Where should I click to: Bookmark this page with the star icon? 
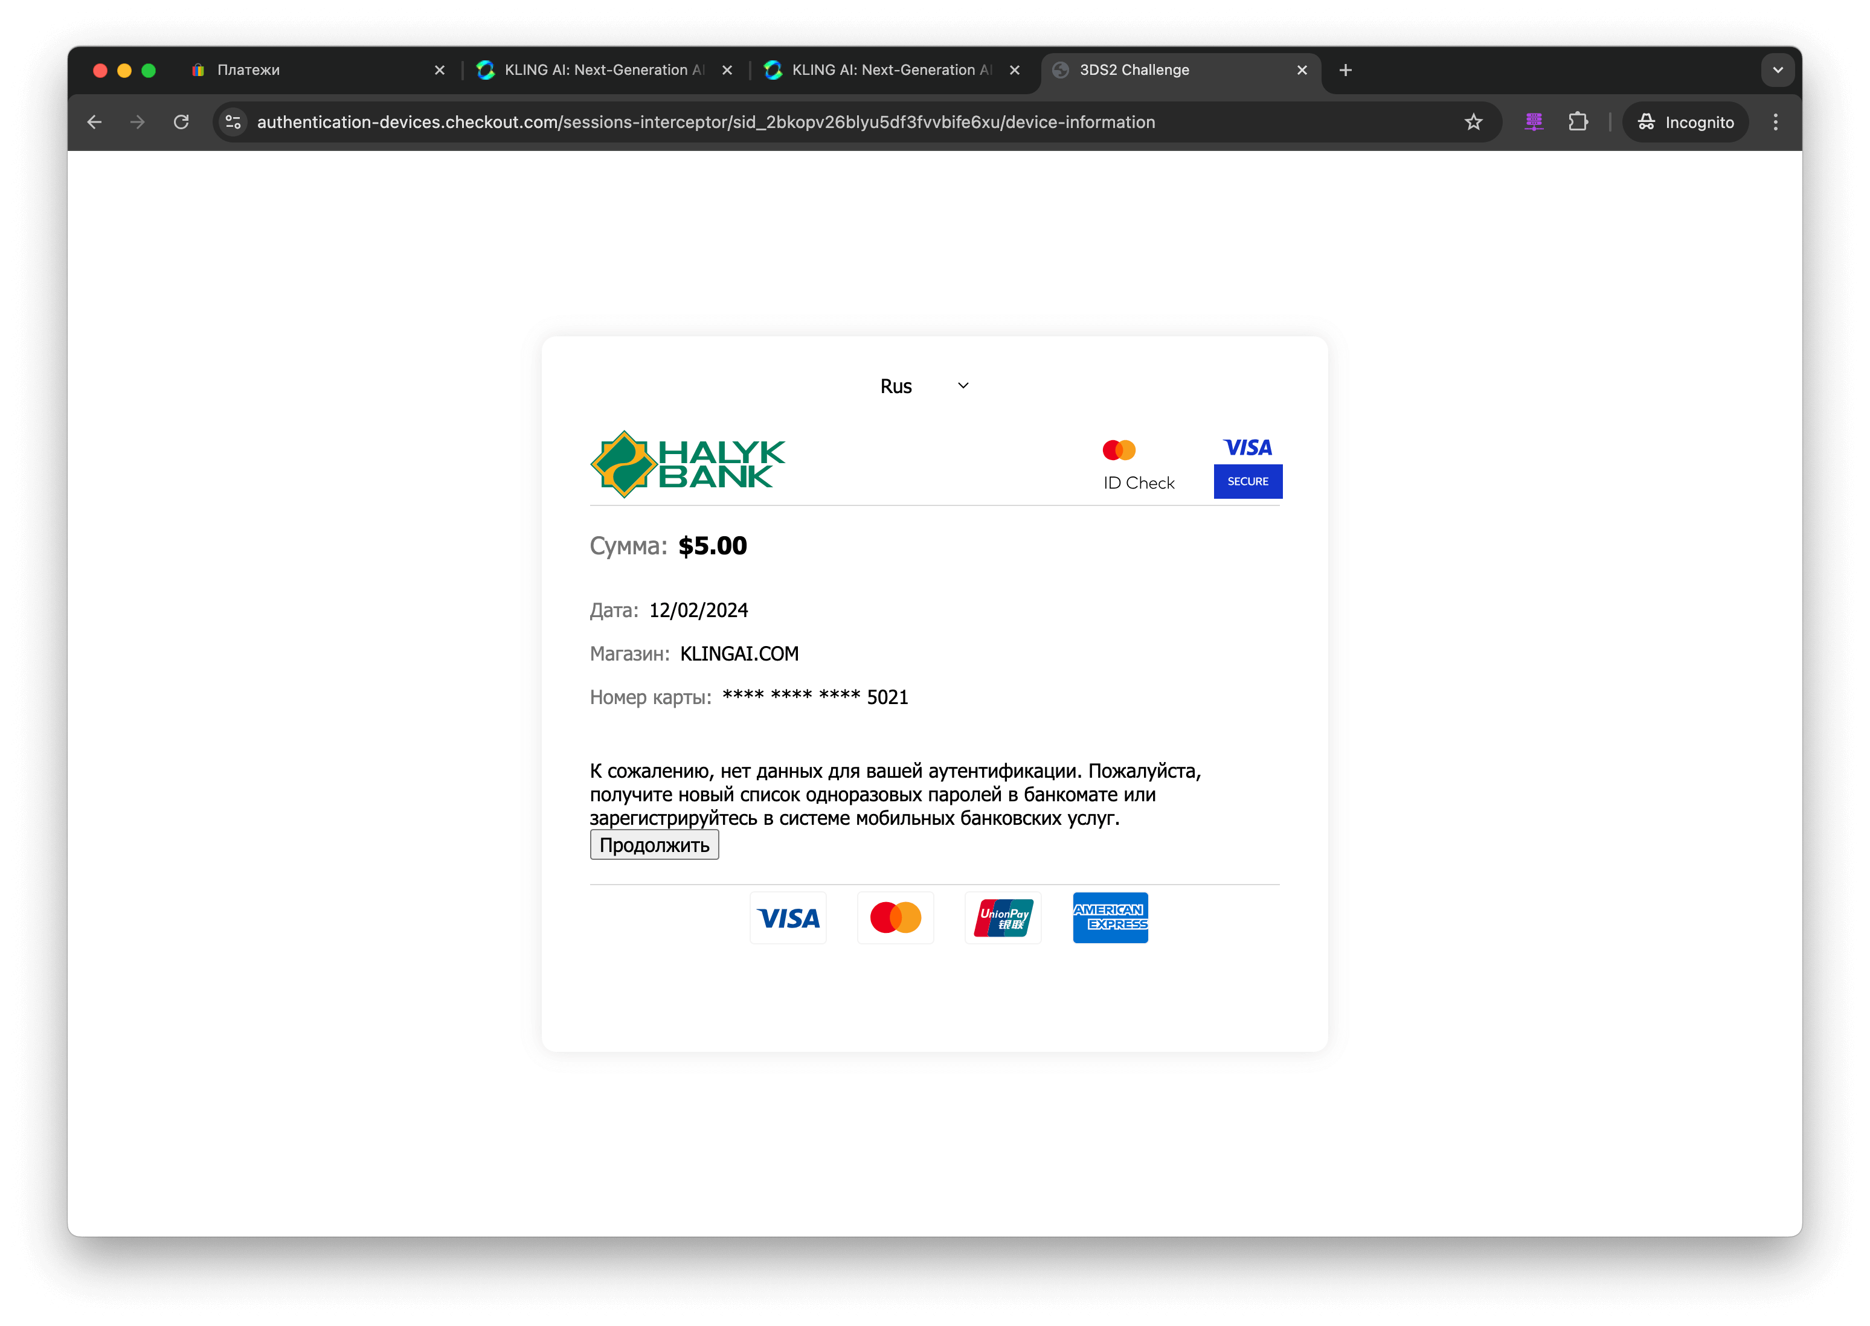[1473, 123]
